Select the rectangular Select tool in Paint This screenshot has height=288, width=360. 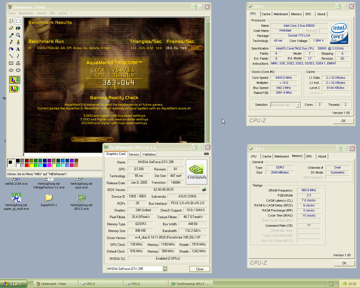[18, 21]
